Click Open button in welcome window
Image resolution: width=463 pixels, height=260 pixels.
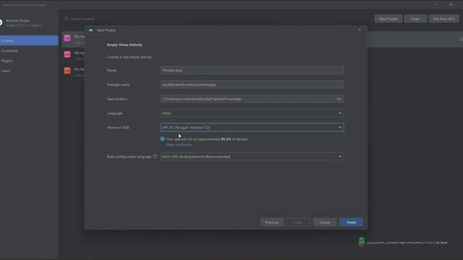tap(415, 19)
